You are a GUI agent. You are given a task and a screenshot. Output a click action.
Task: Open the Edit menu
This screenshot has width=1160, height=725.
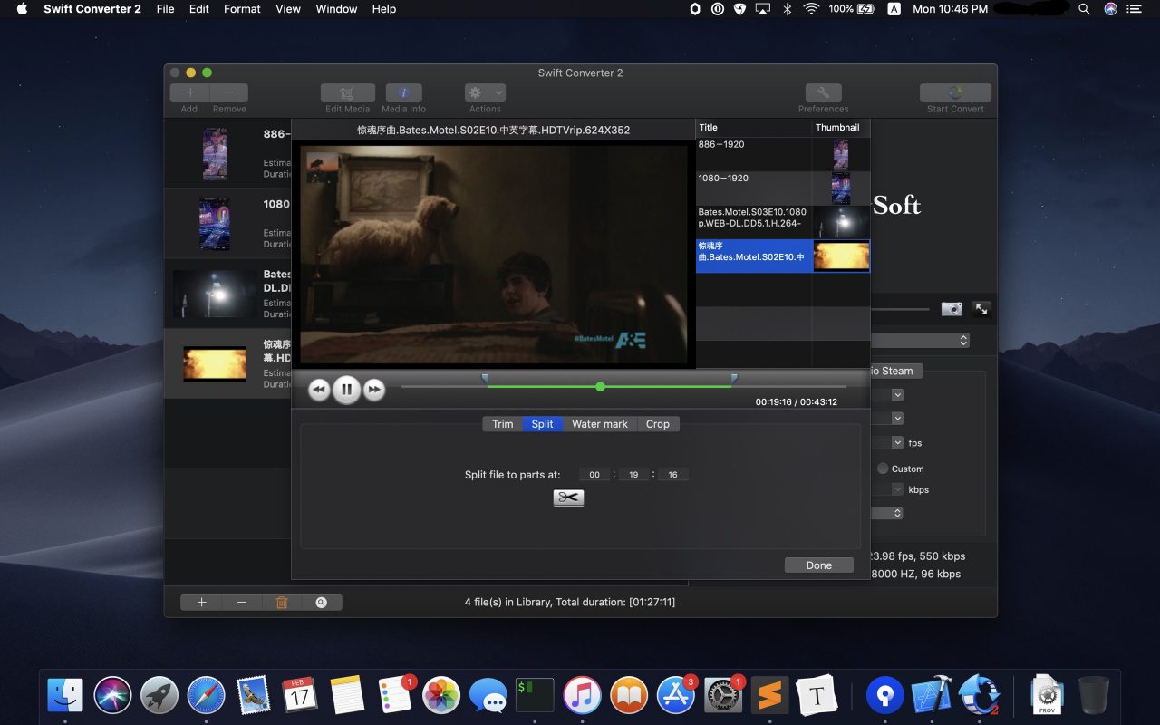(199, 9)
